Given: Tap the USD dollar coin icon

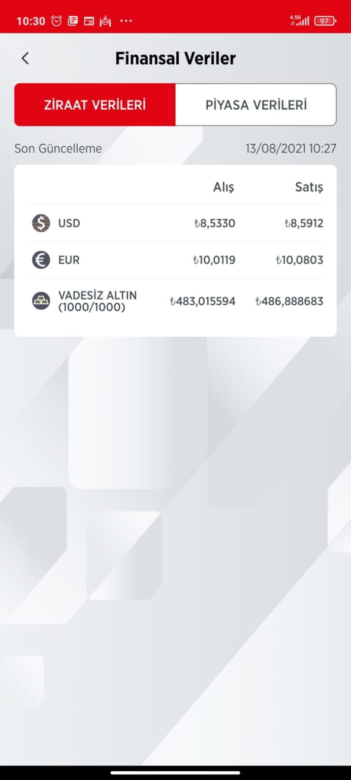Looking at the screenshot, I should coord(41,223).
